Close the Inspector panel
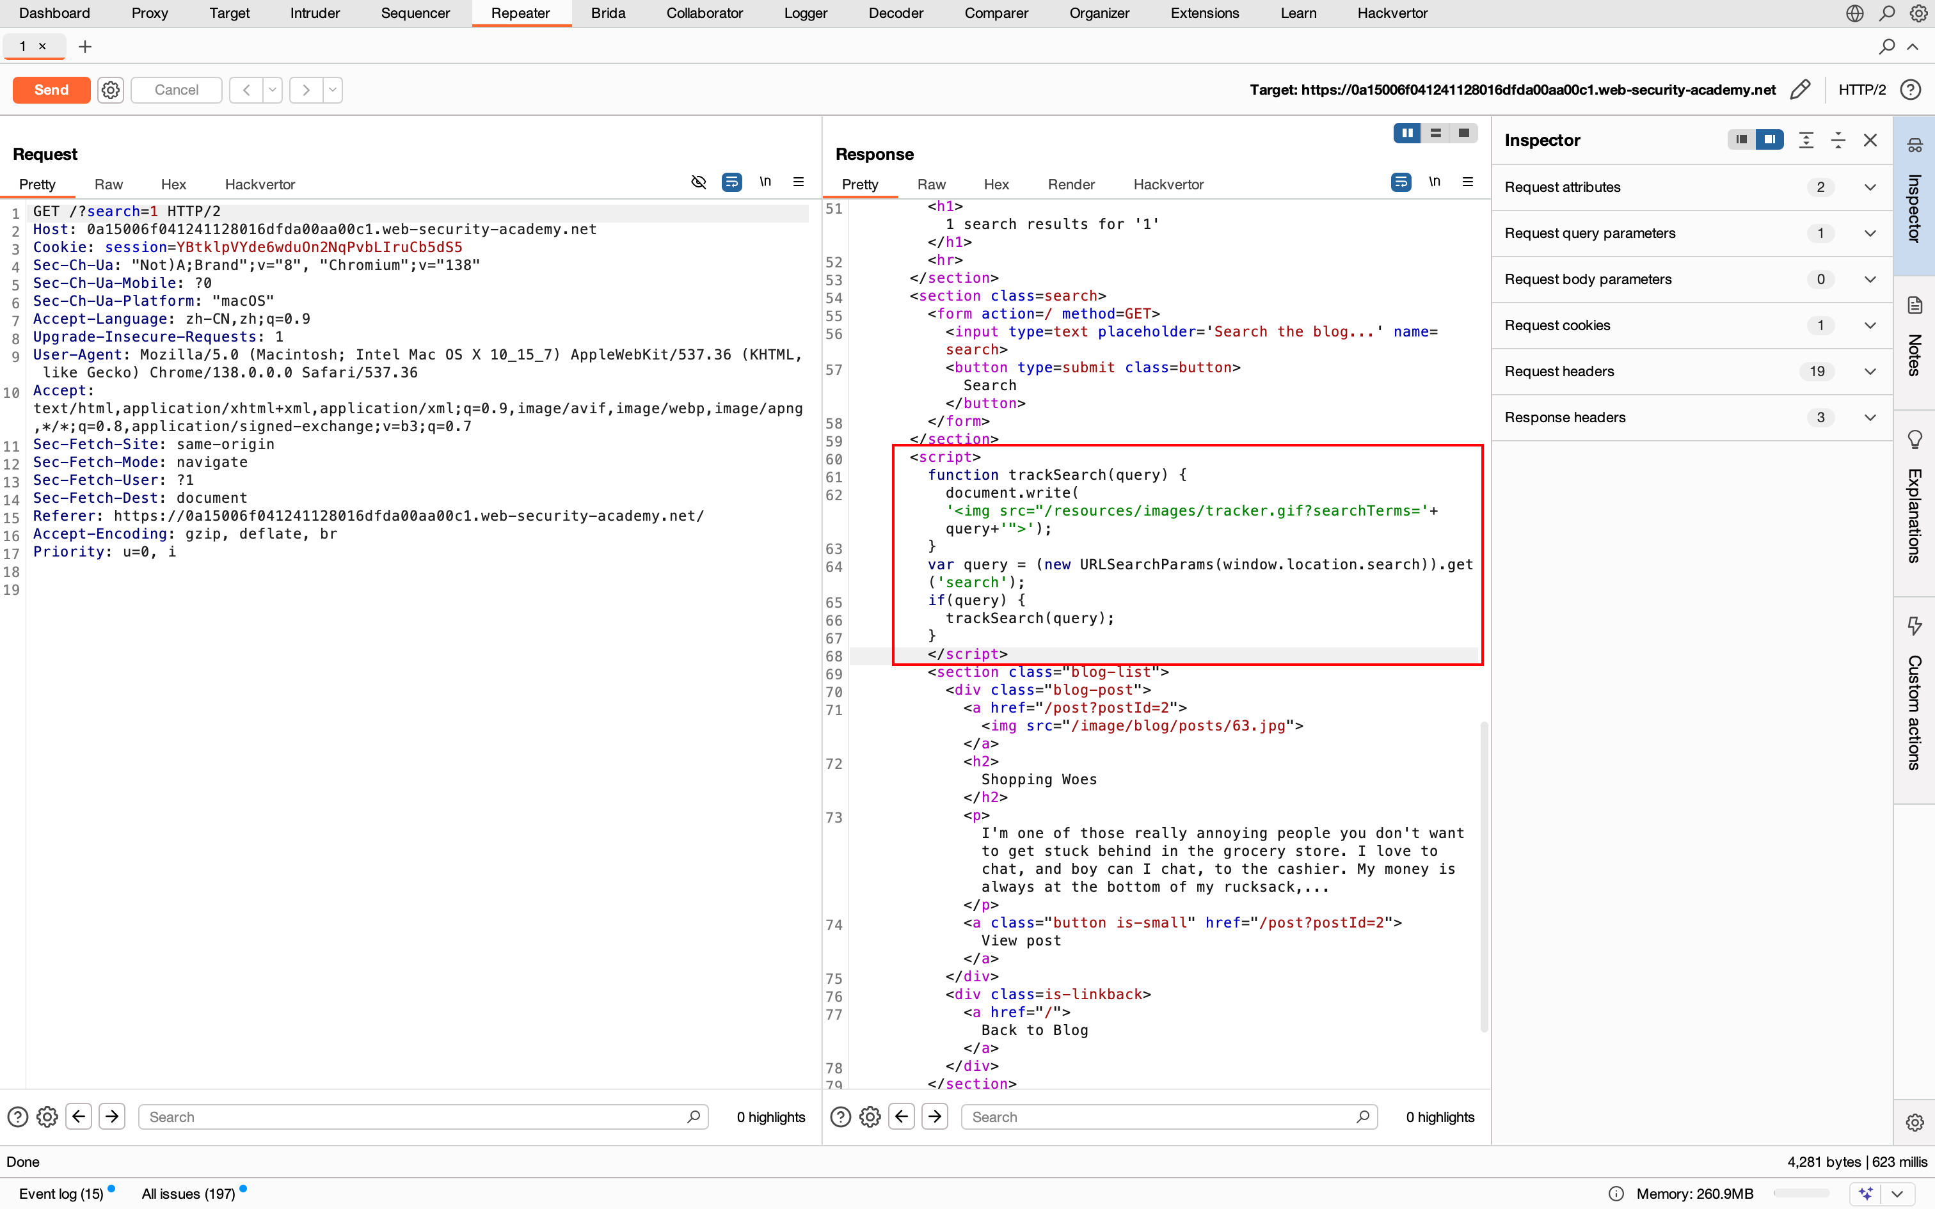1935x1209 pixels. tap(1870, 140)
